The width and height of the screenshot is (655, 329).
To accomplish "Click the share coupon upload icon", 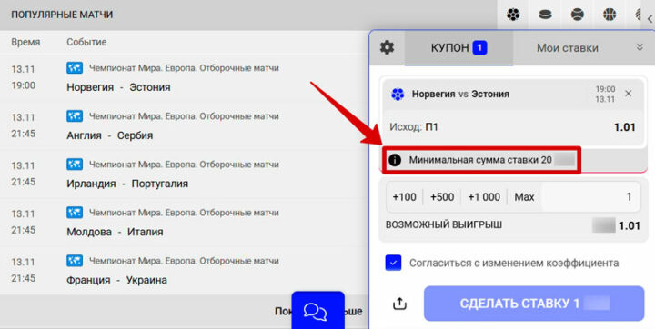I will (x=399, y=304).
